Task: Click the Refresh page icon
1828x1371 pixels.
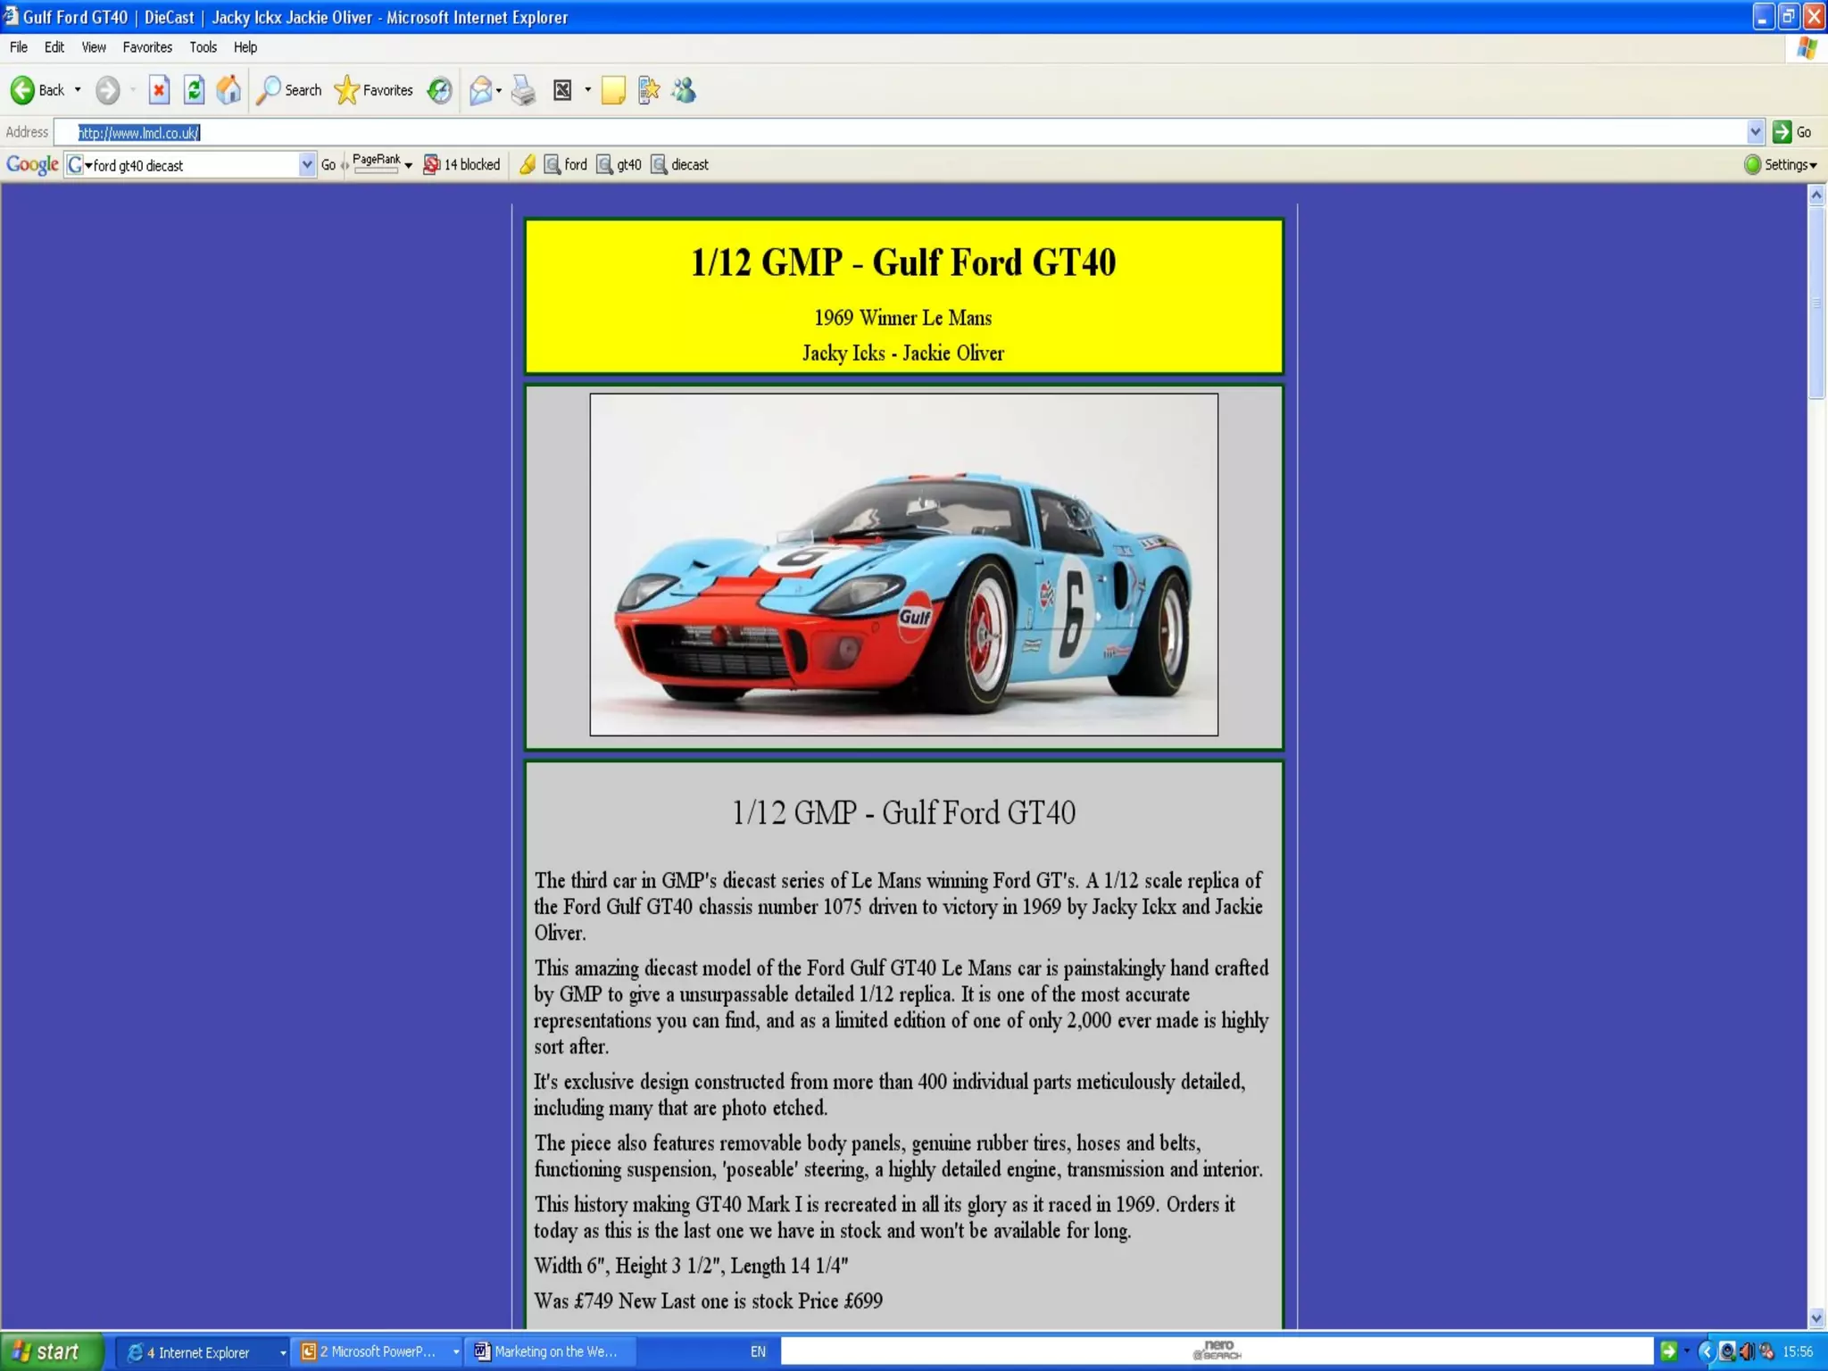Action: (x=194, y=90)
